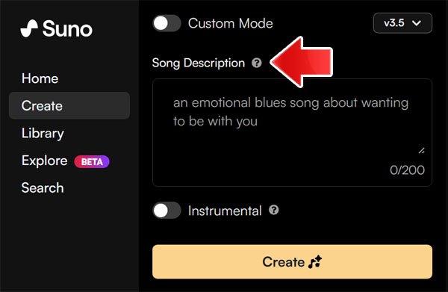Open Explore from the sidebar
The width and height of the screenshot is (448, 292).
pos(45,161)
